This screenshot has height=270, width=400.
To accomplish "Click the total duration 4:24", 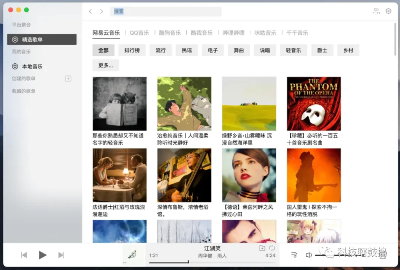I will (270, 256).
